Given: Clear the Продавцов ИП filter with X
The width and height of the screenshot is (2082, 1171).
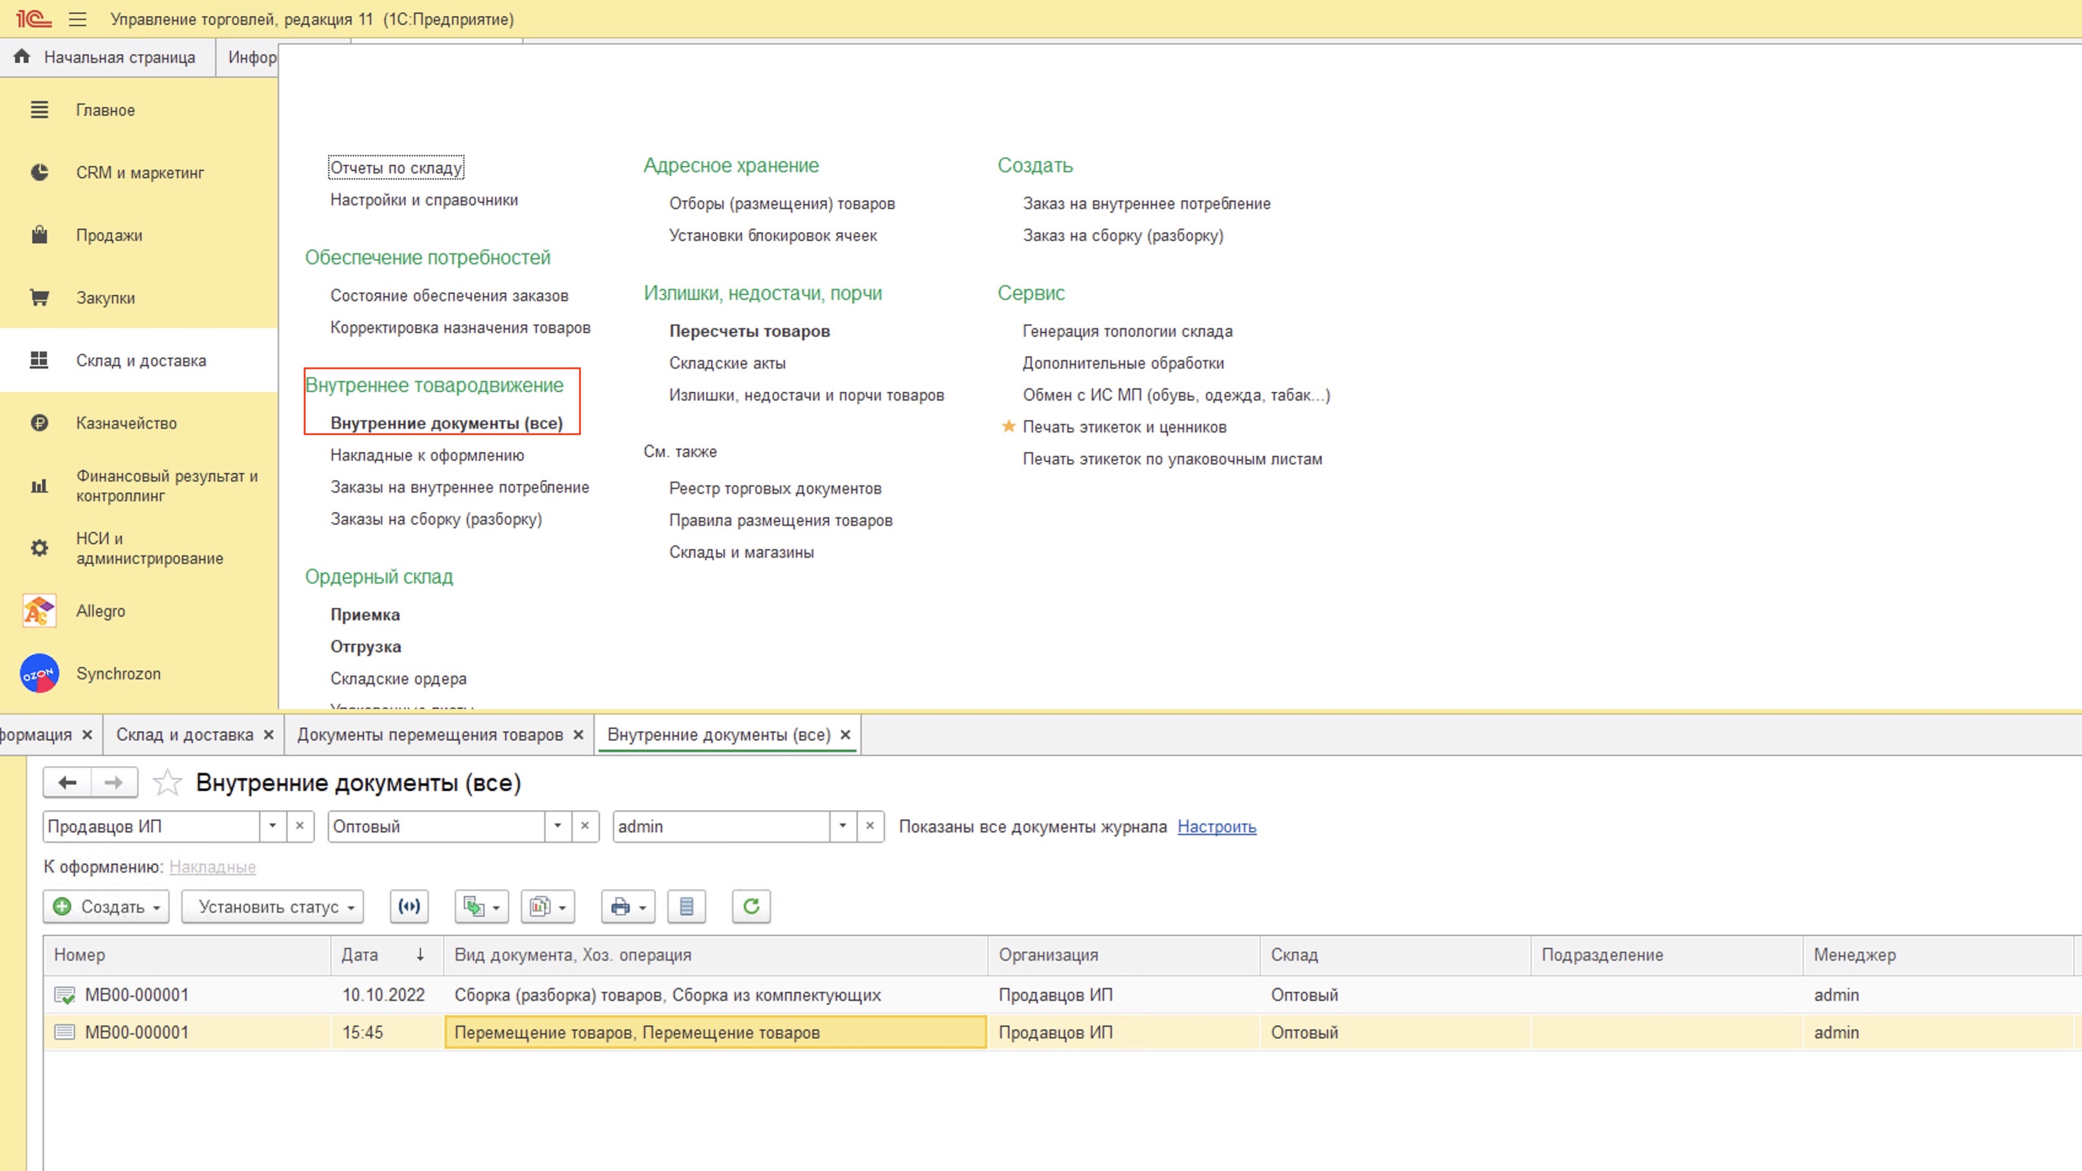Looking at the screenshot, I should 300,826.
